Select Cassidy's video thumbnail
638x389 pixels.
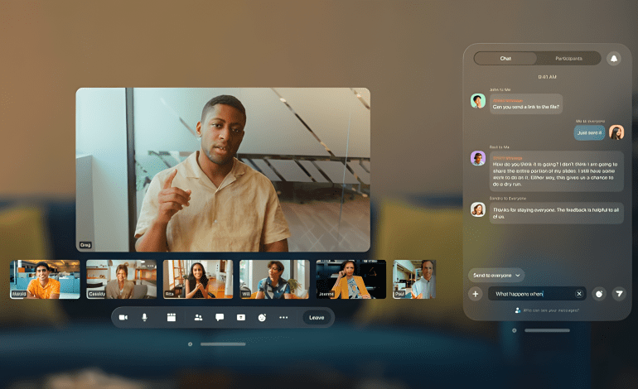(121, 279)
